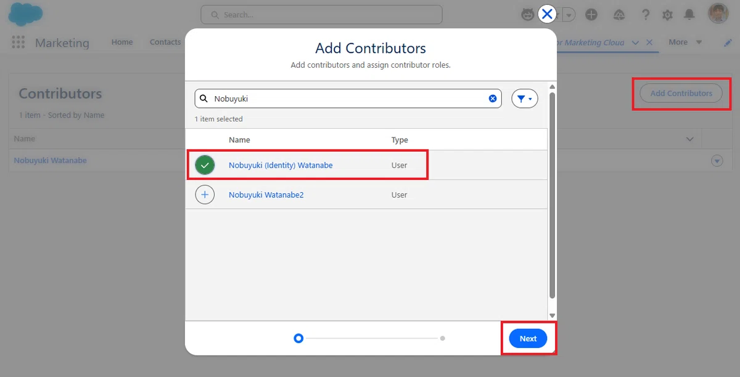Select the Marketing Cloud workspace tab
This screenshot has width=740, height=377.
[591, 43]
